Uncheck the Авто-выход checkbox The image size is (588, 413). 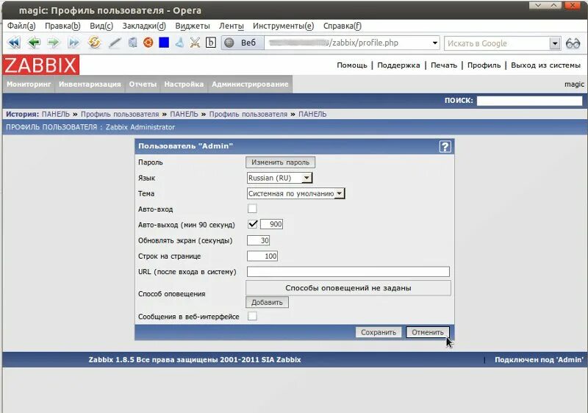point(252,224)
